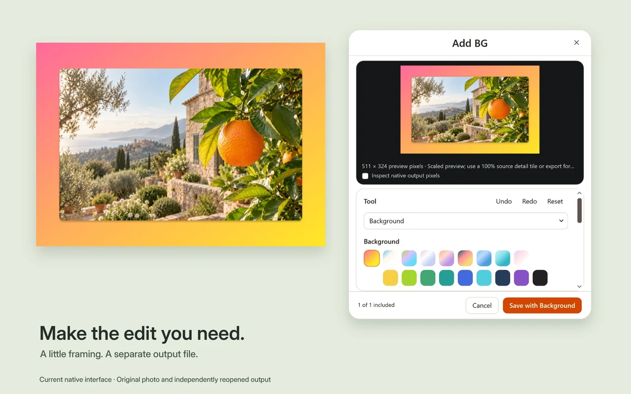The width and height of the screenshot is (631, 394).
Task: Pick the solid cyan background swatch
Action: 484,278
